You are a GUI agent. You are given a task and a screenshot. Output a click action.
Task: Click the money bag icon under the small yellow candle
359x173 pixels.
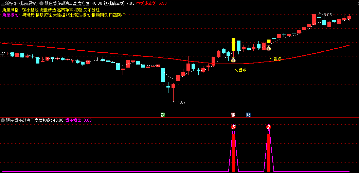tap(269, 48)
